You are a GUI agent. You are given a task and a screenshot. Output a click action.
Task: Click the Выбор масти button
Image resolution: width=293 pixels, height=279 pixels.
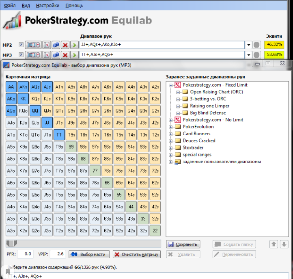[89, 254]
